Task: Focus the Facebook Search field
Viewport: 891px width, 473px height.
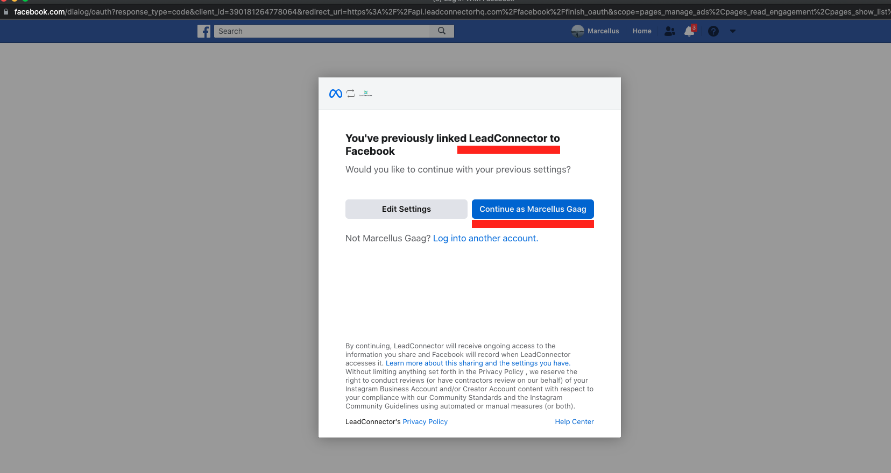Action: [x=323, y=31]
